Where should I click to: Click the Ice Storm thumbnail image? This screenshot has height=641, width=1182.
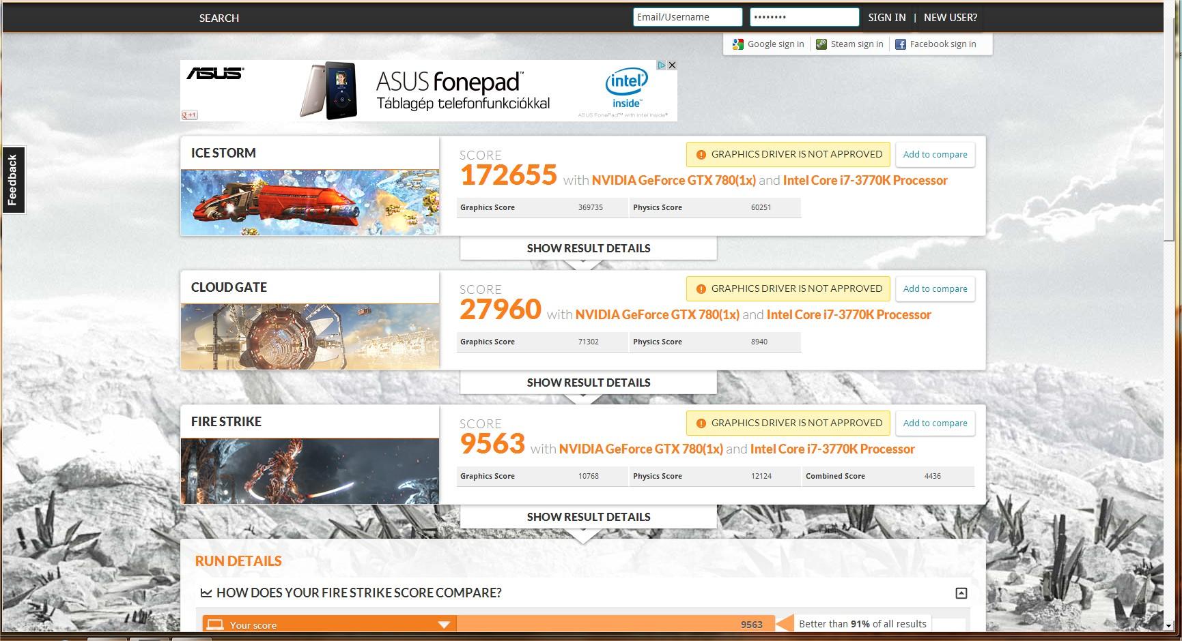tap(310, 203)
